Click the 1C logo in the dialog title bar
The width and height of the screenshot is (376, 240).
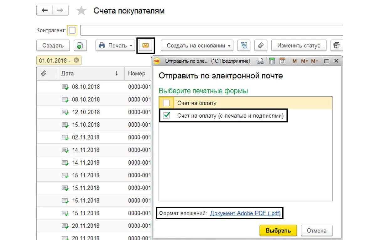pyautogui.click(x=158, y=61)
